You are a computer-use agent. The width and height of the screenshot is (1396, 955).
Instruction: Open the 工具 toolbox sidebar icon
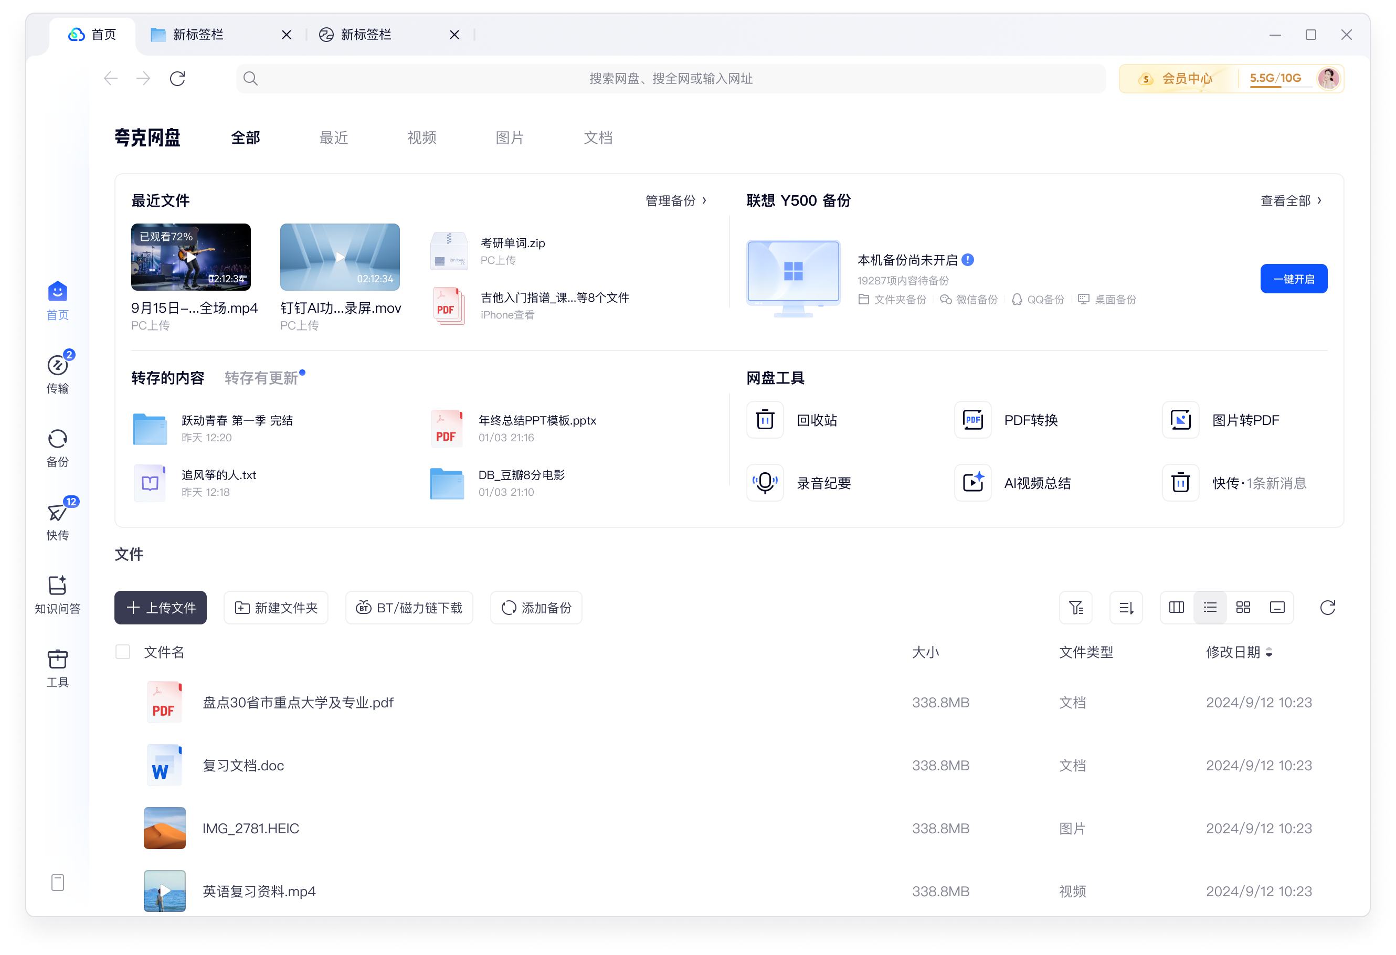click(58, 668)
